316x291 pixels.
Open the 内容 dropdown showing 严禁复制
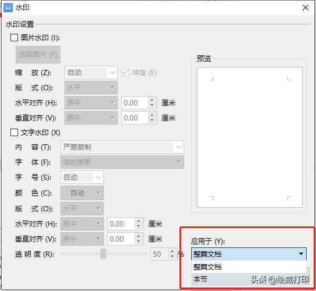122,147
